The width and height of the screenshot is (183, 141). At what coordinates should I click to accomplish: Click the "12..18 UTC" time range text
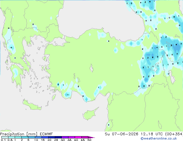[152, 134]
